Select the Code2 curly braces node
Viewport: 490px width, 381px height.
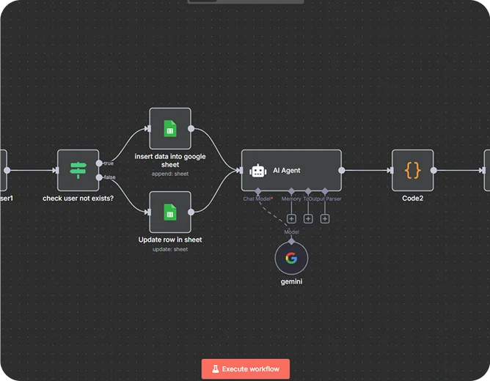click(412, 170)
